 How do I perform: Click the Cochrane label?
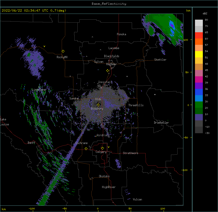tap(81, 143)
